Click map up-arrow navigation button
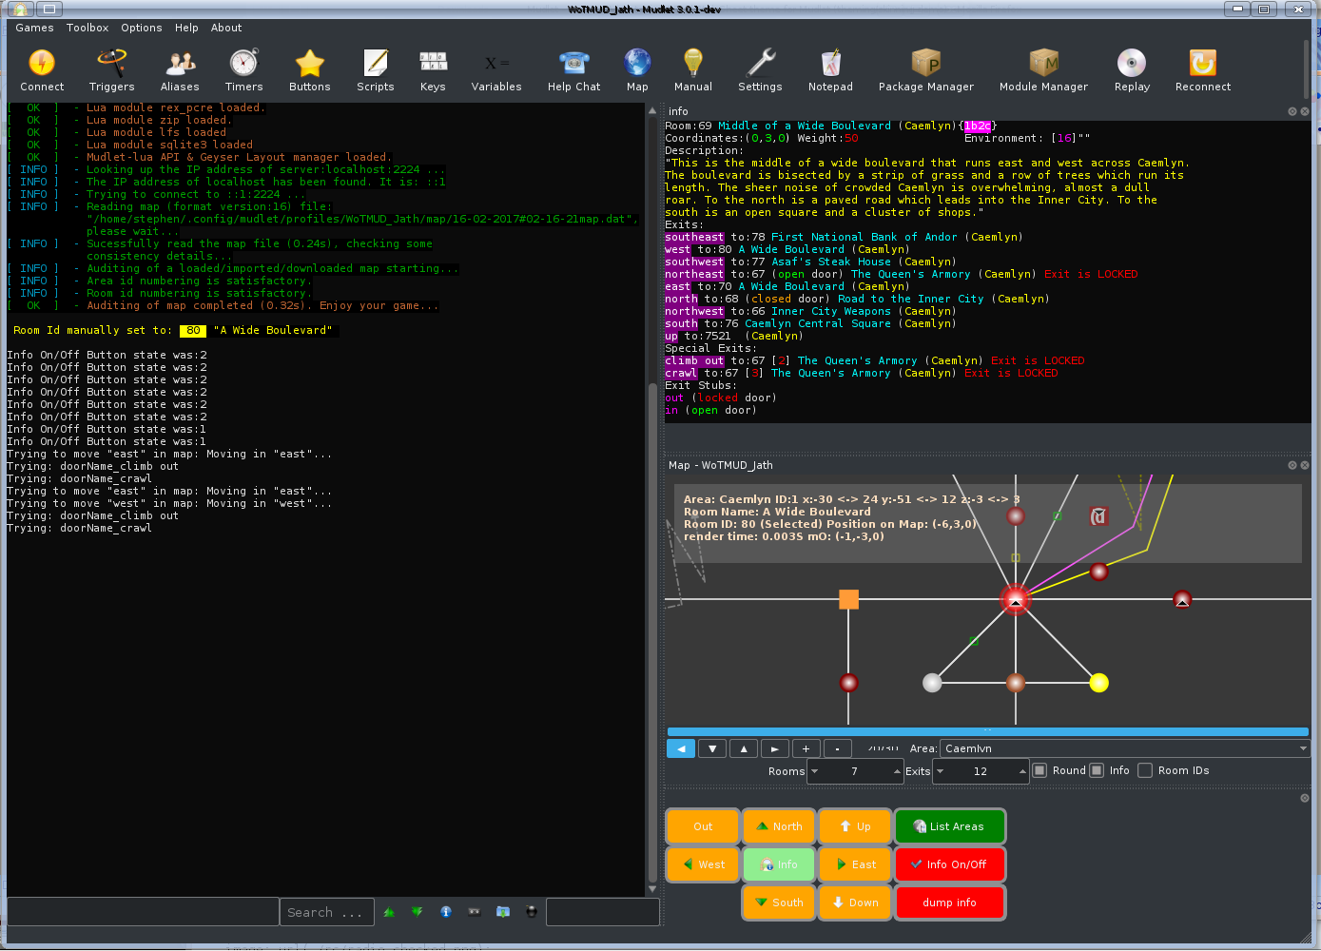This screenshot has height=951, width=1321. point(744,748)
